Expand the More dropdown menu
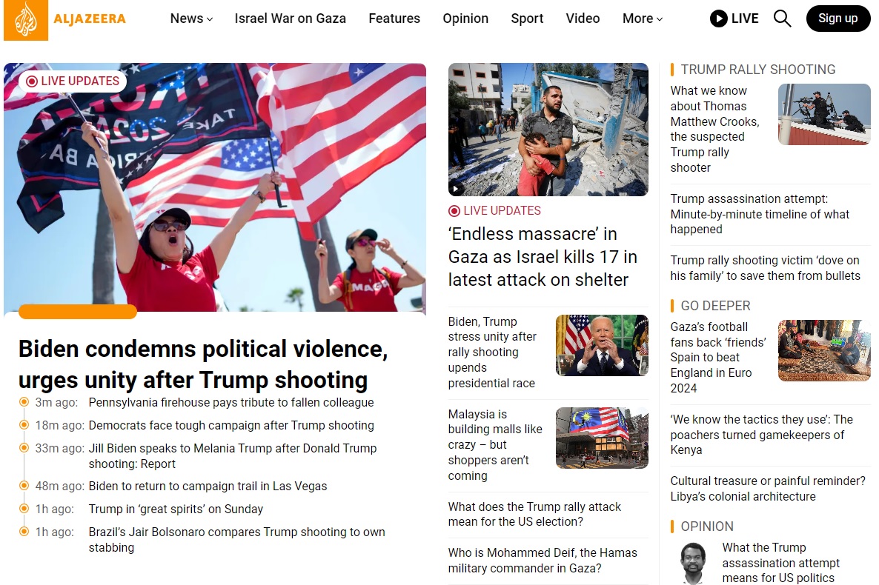 pos(642,19)
